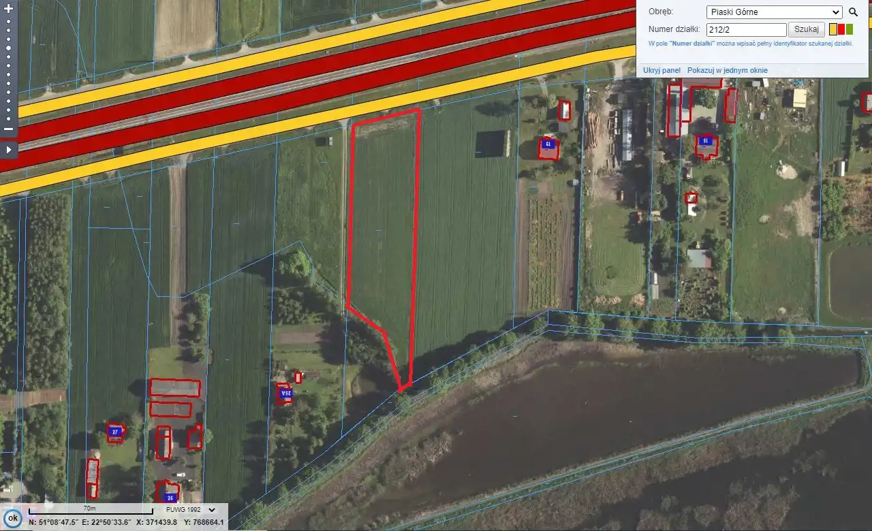Click the zoom in plus icon
The image size is (872, 531).
pyautogui.click(x=8, y=10)
